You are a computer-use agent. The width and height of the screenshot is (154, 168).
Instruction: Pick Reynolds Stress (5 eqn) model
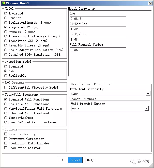click(x=6, y=45)
